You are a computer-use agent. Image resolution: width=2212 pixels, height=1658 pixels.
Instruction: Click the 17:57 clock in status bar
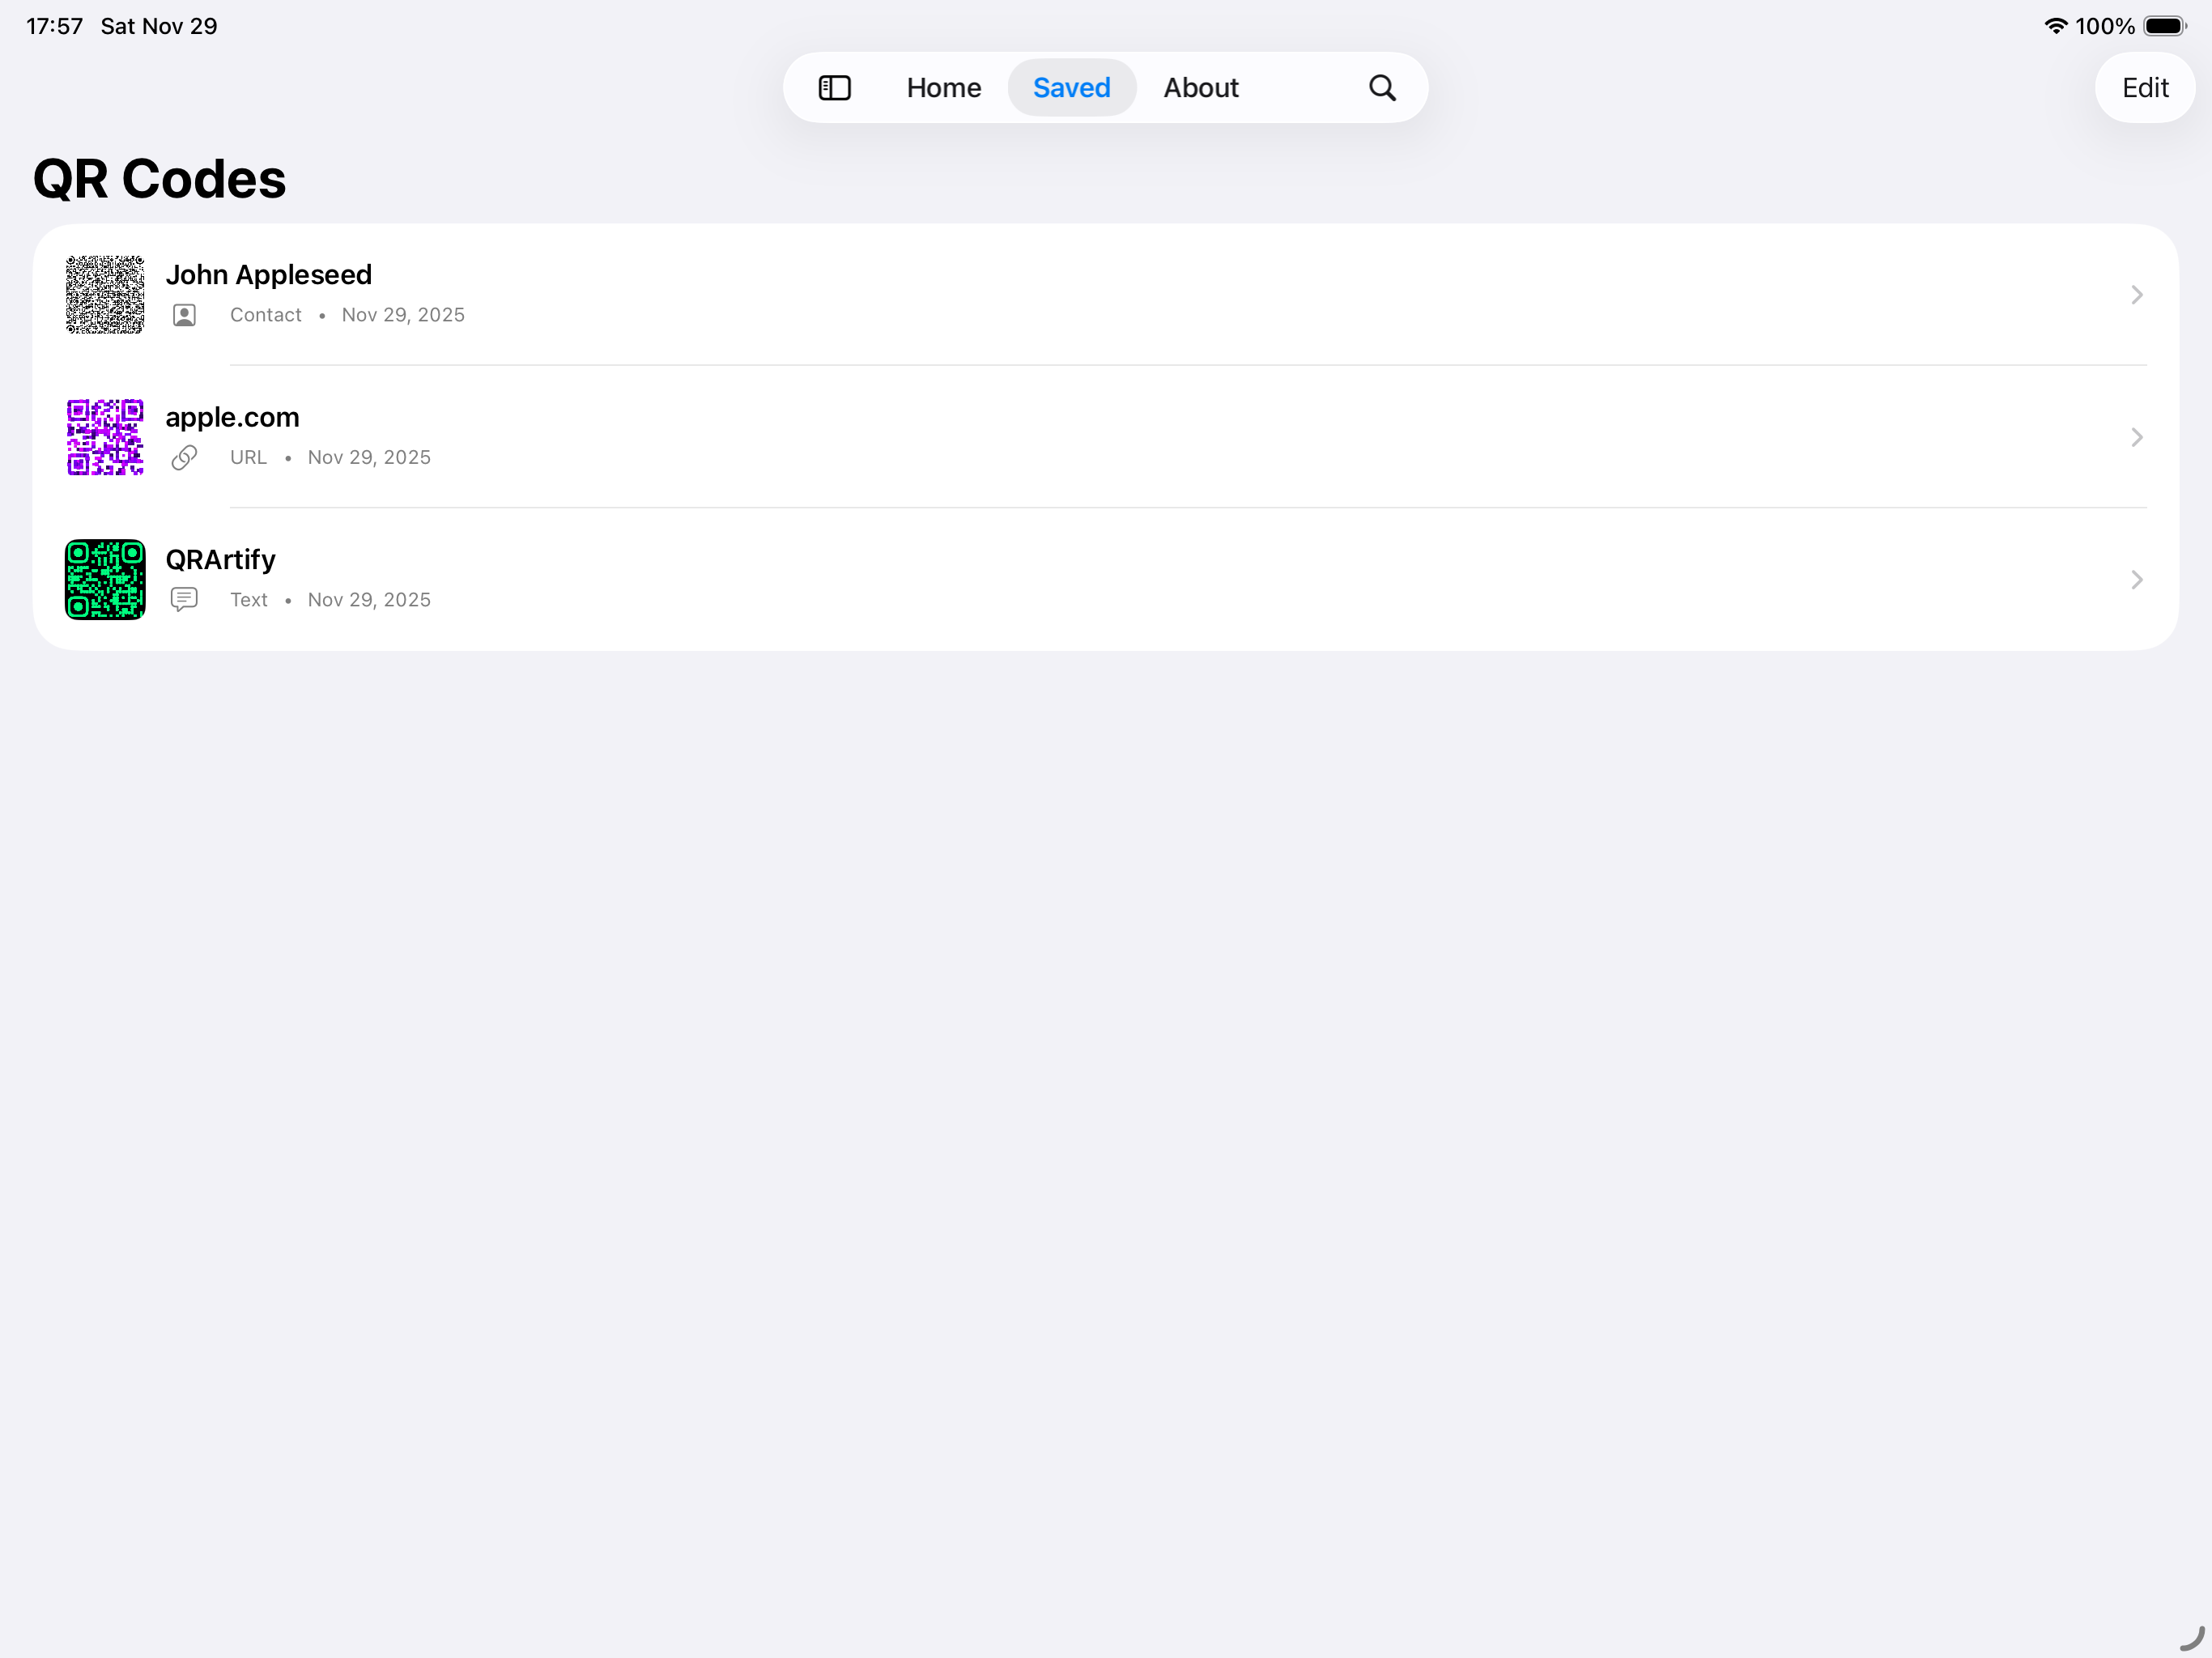(x=54, y=26)
